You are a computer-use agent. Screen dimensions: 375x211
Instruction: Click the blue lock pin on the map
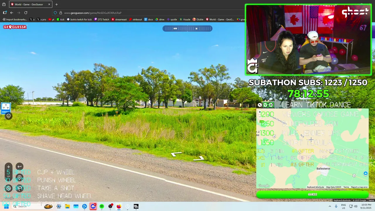click(365, 173)
